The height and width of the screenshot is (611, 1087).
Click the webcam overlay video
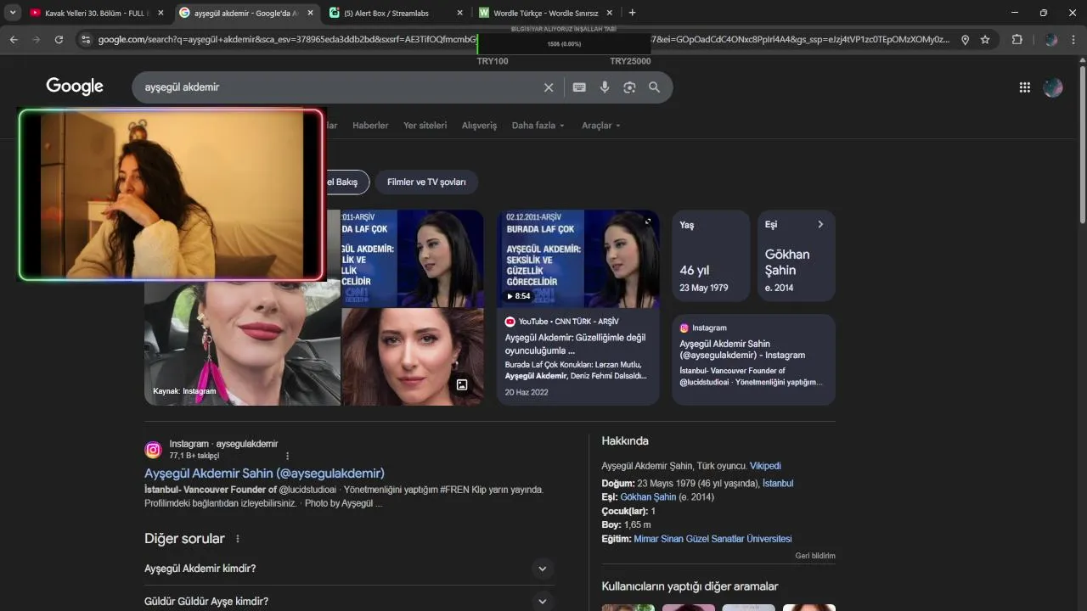(x=172, y=194)
